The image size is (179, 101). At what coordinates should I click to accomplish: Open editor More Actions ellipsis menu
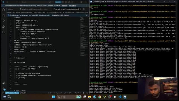(87, 9)
